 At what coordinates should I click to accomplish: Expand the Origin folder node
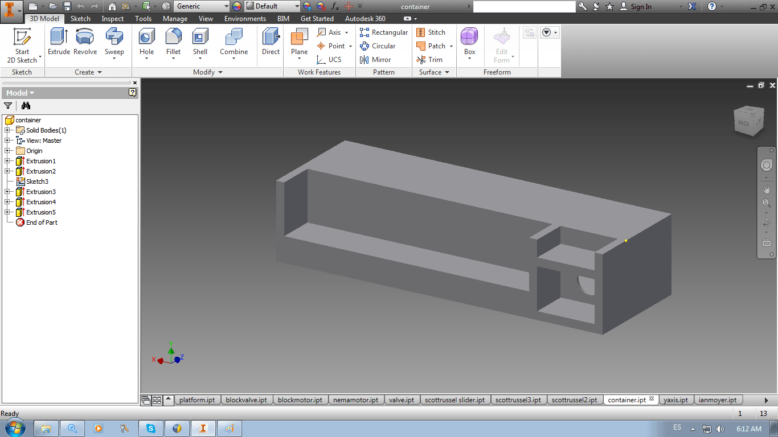pyautogui.click(x=7, y=151)
